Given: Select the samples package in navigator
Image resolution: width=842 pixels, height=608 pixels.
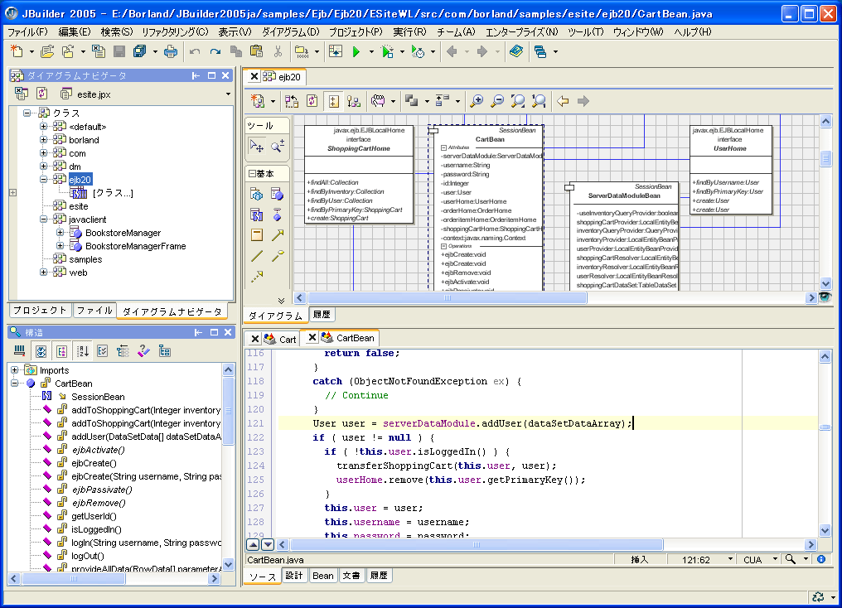Looking at the screenshot, I should [x=85, y=259].
